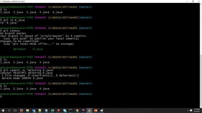Open File Explorer from the taskbar

click(27, 110)
